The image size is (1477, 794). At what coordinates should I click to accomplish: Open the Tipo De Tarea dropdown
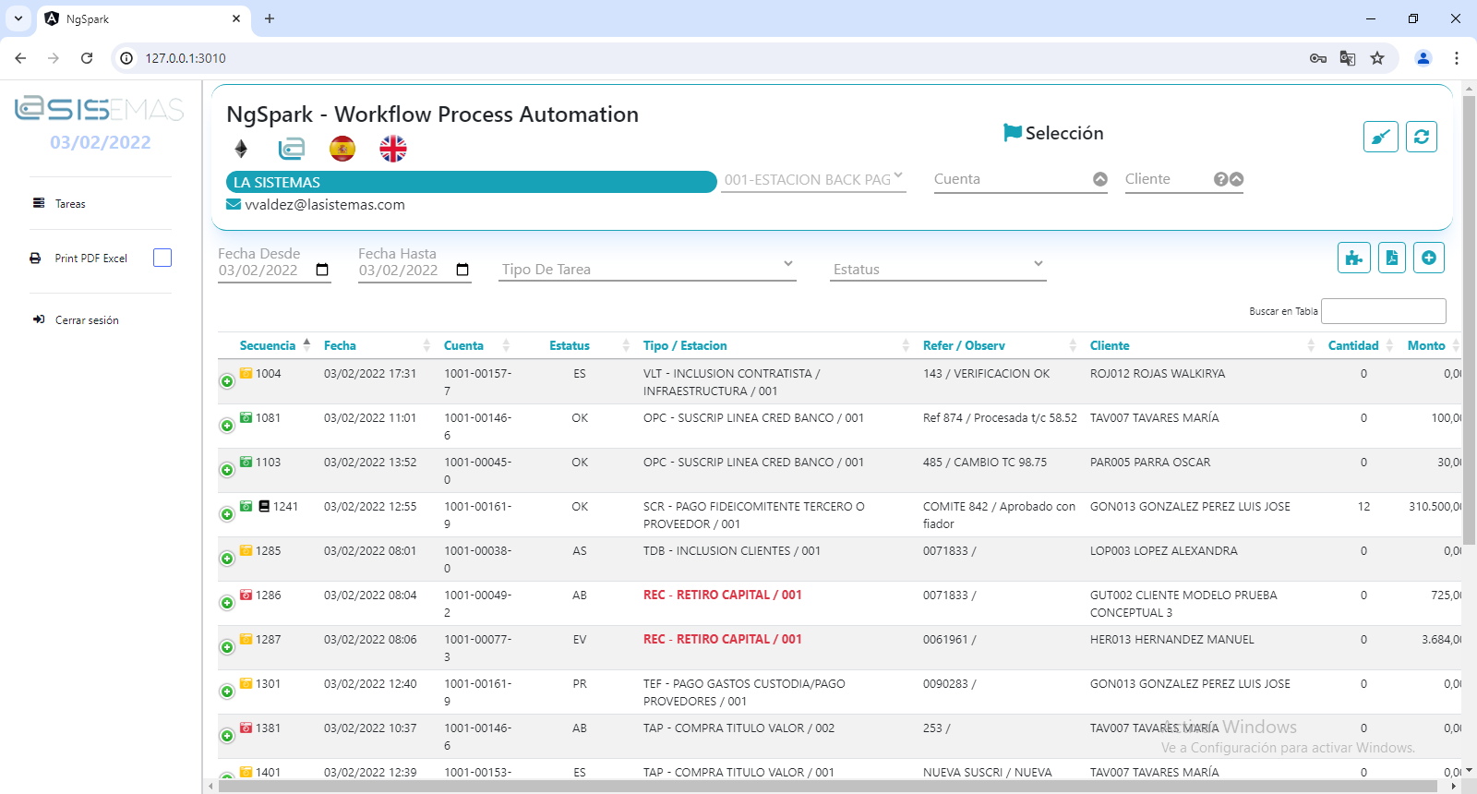tap(646, 269)
